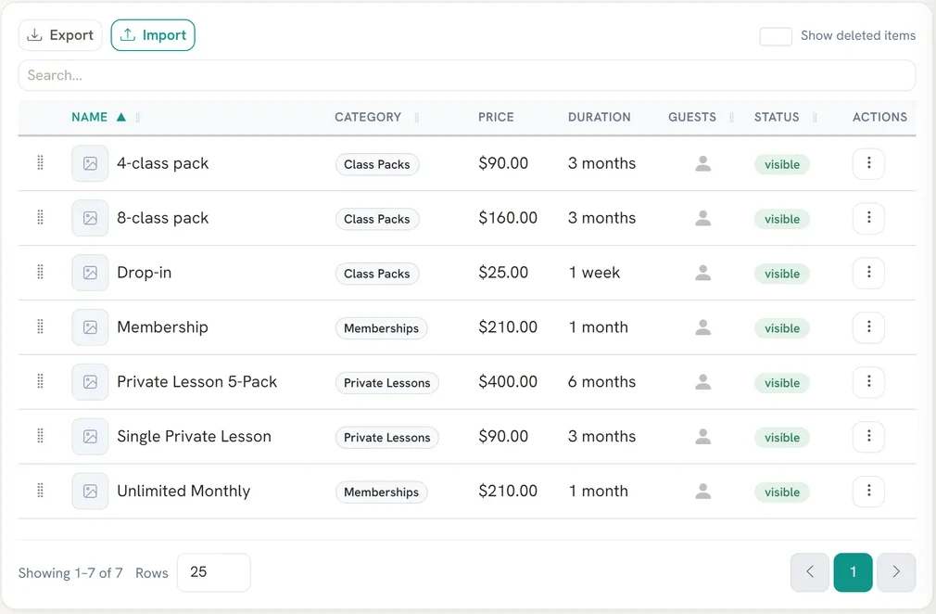This screenshot has height=614, width=936.
Task: Click the DURATION column header
Action: pyautogui.click(x=599, y=117)
